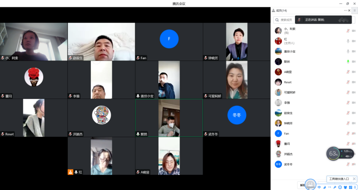Click the member search magnifier icon
This screenshot has width=358, height=190.
click(x=277, y=20)
